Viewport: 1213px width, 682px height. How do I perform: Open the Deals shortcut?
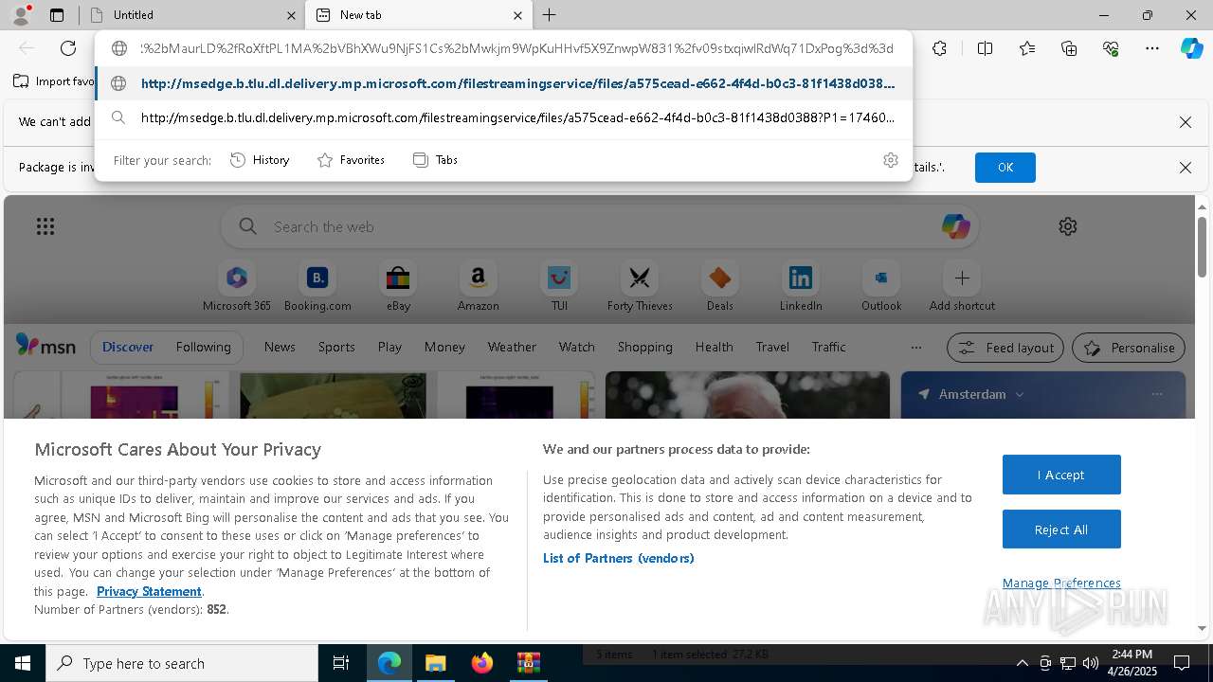point(720,287)
